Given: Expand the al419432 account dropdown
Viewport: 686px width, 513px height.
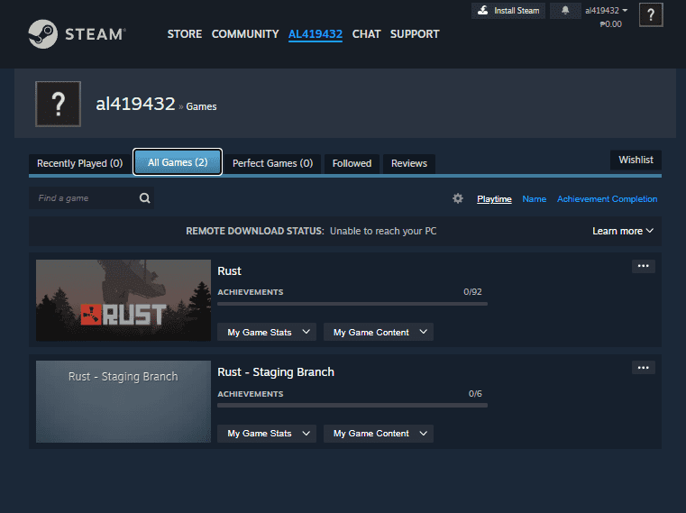Looking at the screenshot, I should point(607,10).
